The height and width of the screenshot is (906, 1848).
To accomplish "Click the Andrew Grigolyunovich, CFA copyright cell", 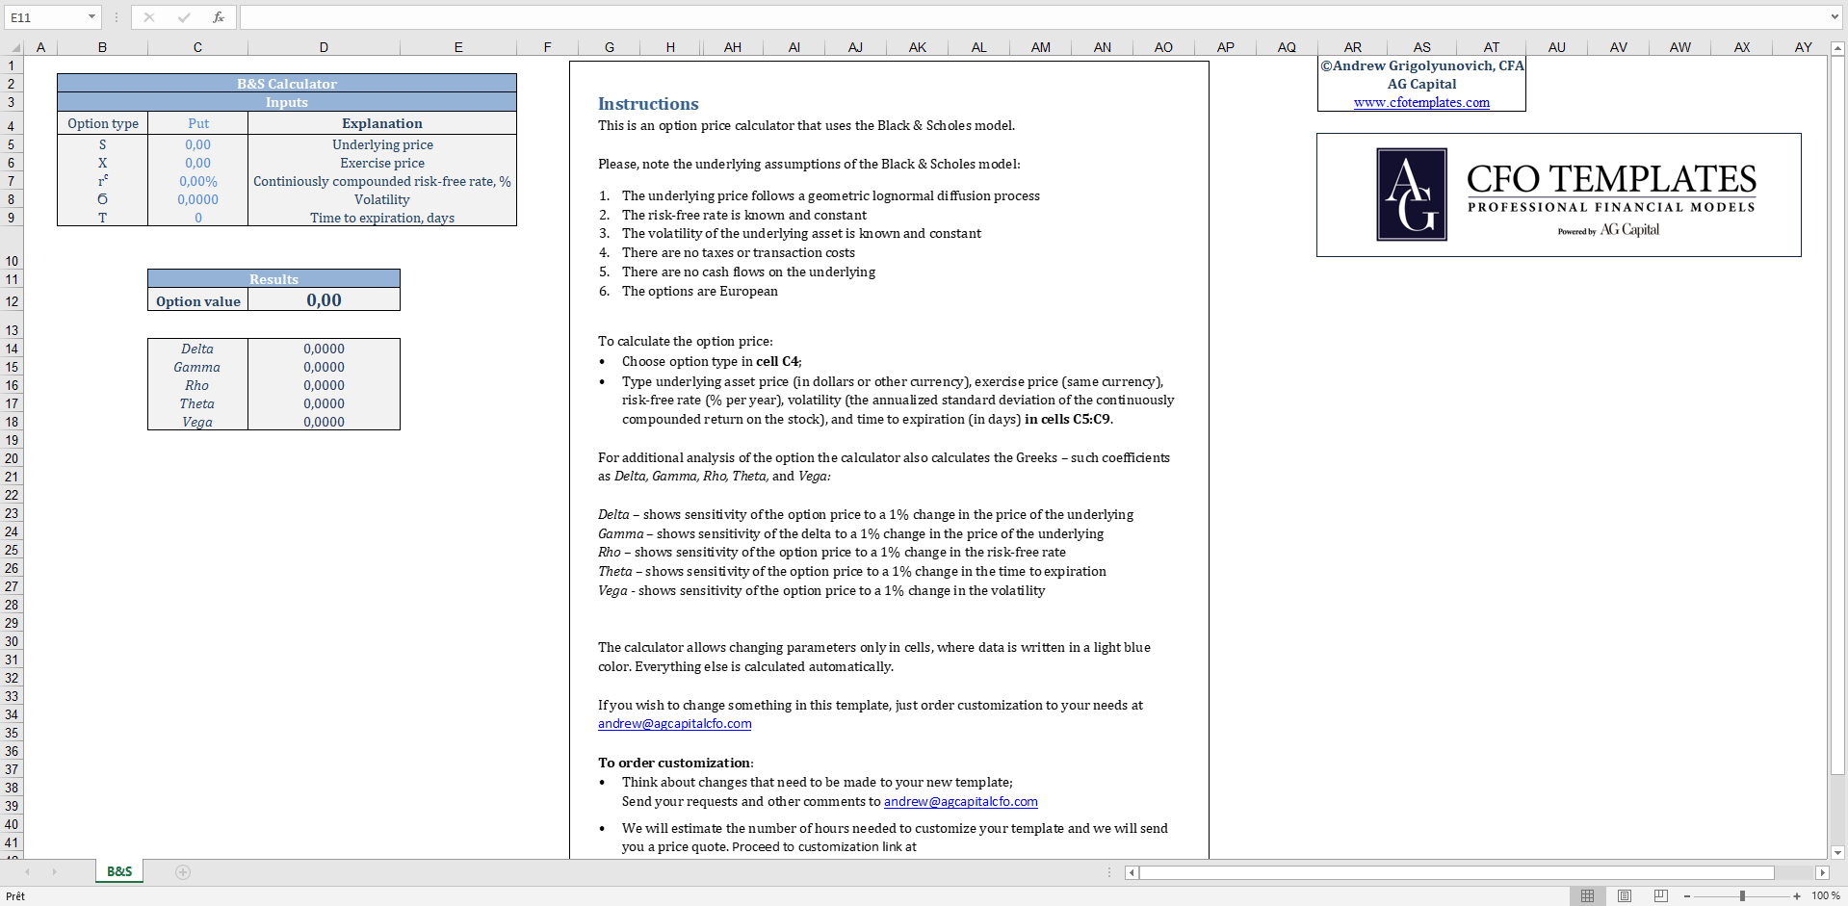I will pyautogui.click(x=1421, y=65).
